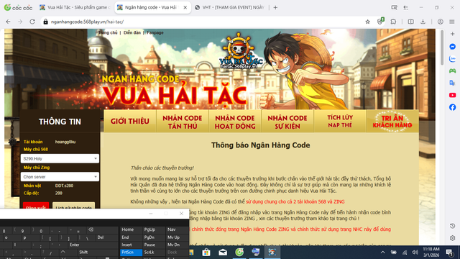Viewport: 460px width, 259px height.
Task: Expand the Chọn server Zing dropdown
Action: pyautogui.click(x=60, y=177)
